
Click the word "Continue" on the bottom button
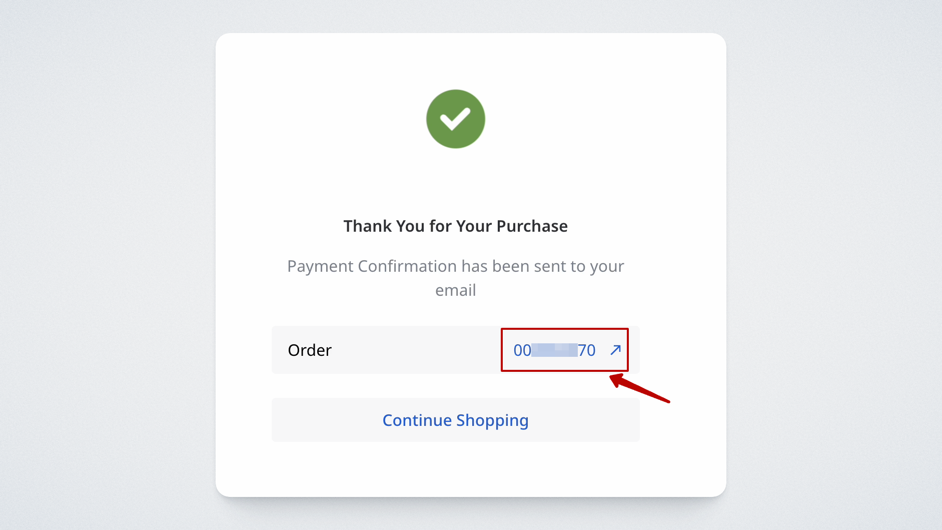[x=417, y=420]
